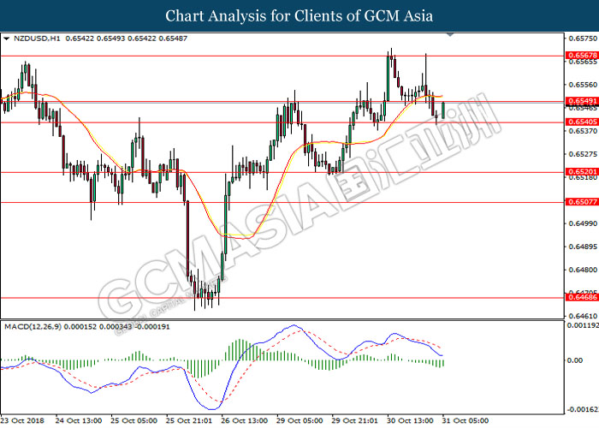The image size is (599, 428).
Task: Click the OHLC values 0.65422 0.65493 text
Action: (x=96, y=39)
